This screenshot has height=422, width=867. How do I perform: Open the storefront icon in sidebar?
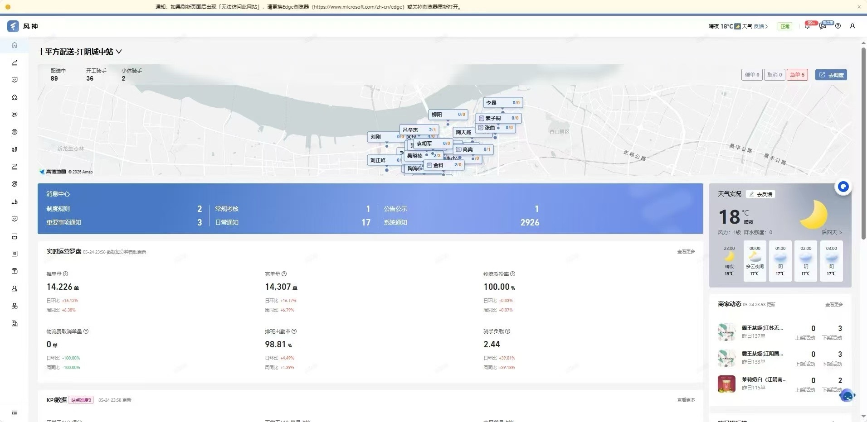[15, 236]
